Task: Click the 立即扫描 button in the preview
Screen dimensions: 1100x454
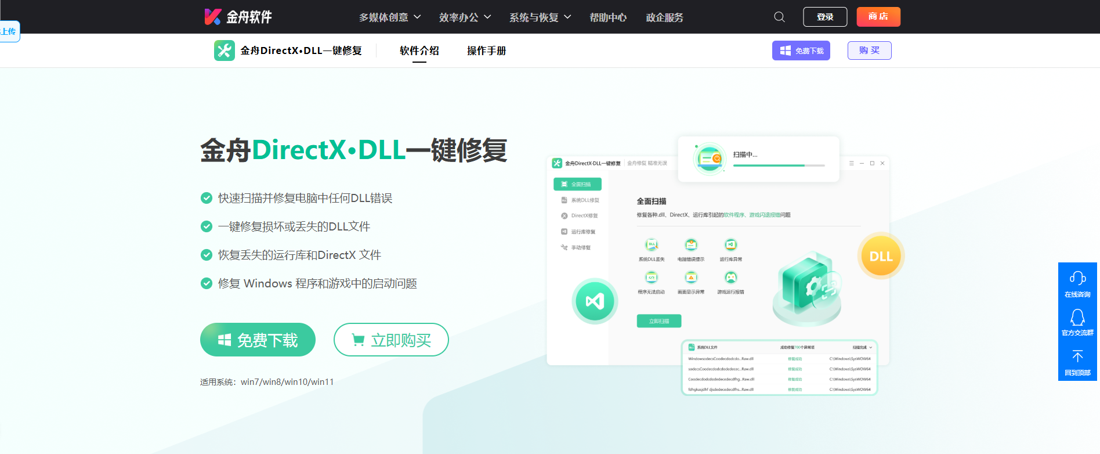Action: pyautogui.click(x=659, y=321)
